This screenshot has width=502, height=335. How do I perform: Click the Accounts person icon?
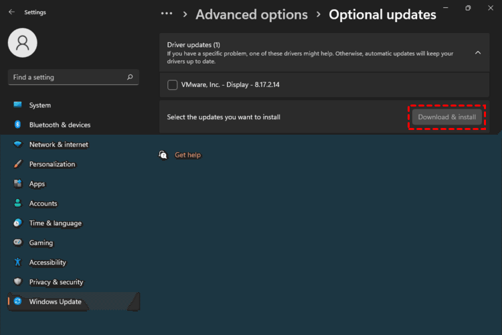coord(17,204)
